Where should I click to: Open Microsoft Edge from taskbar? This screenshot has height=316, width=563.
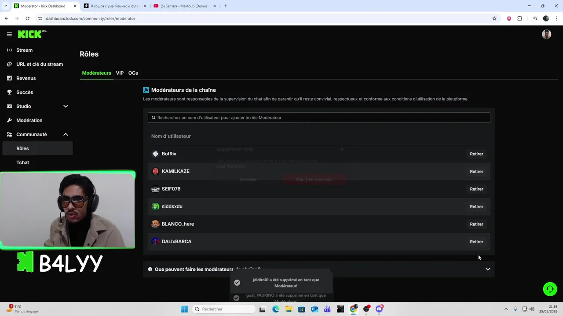point(276,309)
